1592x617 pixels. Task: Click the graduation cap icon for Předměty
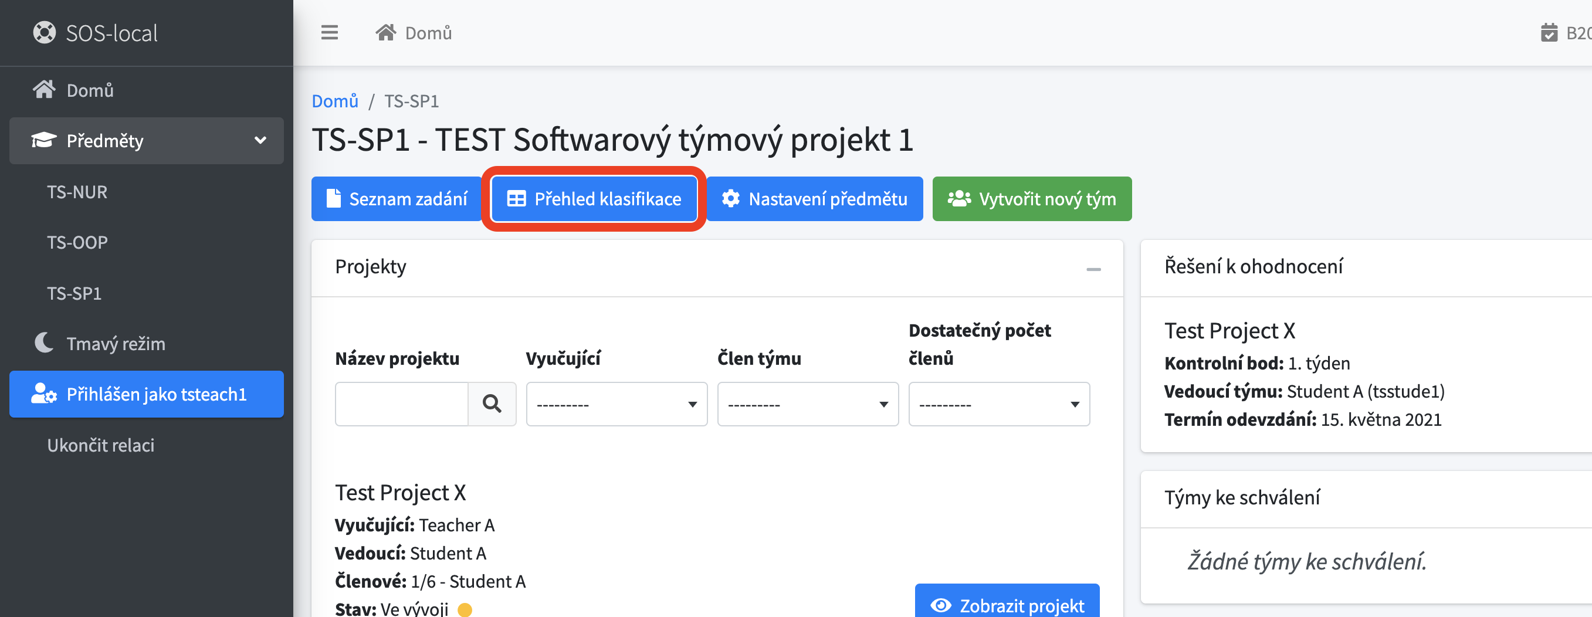(x=44, y=141)
